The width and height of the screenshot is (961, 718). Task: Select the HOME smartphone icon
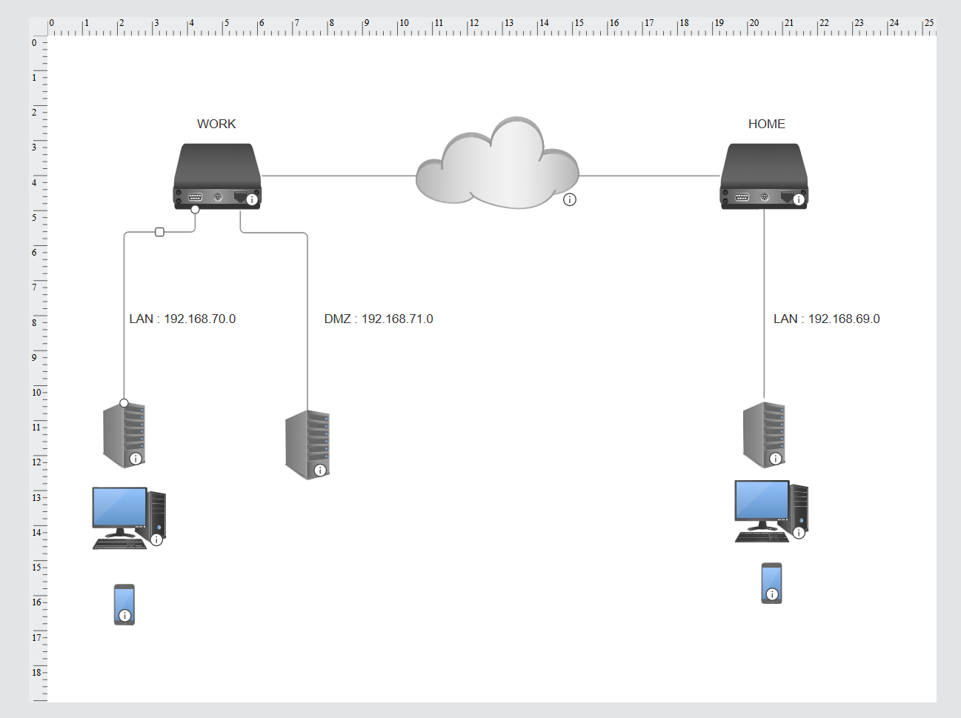coord(771,583)
